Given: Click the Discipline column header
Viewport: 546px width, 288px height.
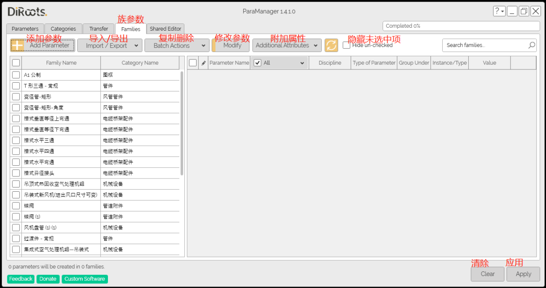Looking at the screenshot, I should [x=330, y=63].
